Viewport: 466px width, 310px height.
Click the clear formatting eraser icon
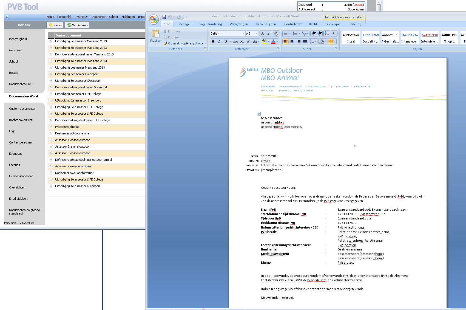pos(276,33)
